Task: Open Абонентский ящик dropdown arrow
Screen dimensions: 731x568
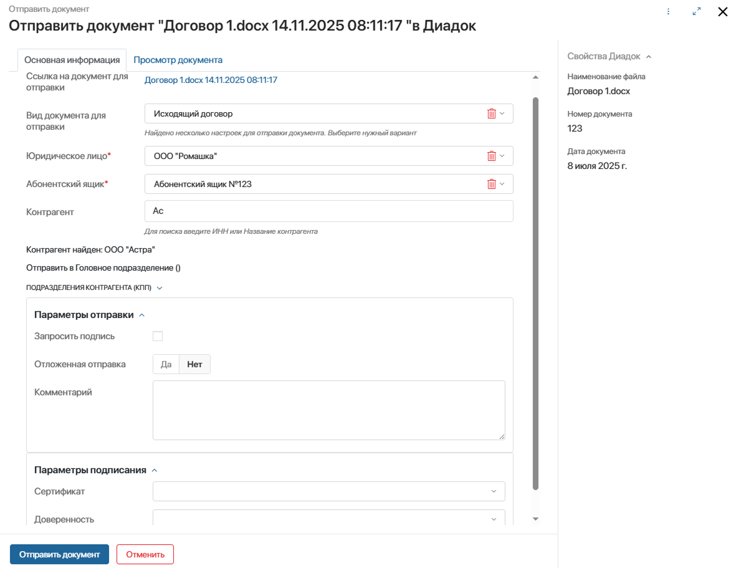Action: (x=502, y=184)
